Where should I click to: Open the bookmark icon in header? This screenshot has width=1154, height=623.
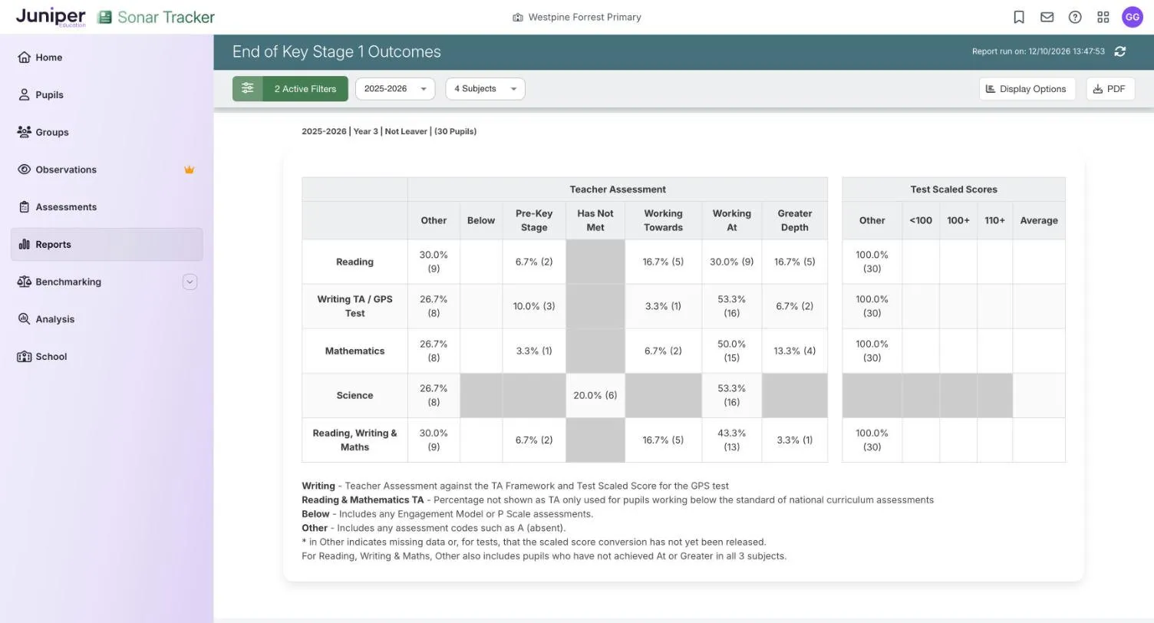coord(1019,17)
